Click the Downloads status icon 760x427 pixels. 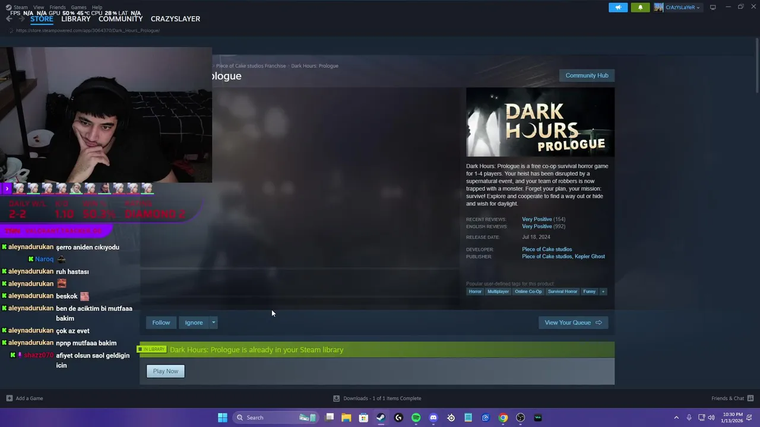pos(336,399)
